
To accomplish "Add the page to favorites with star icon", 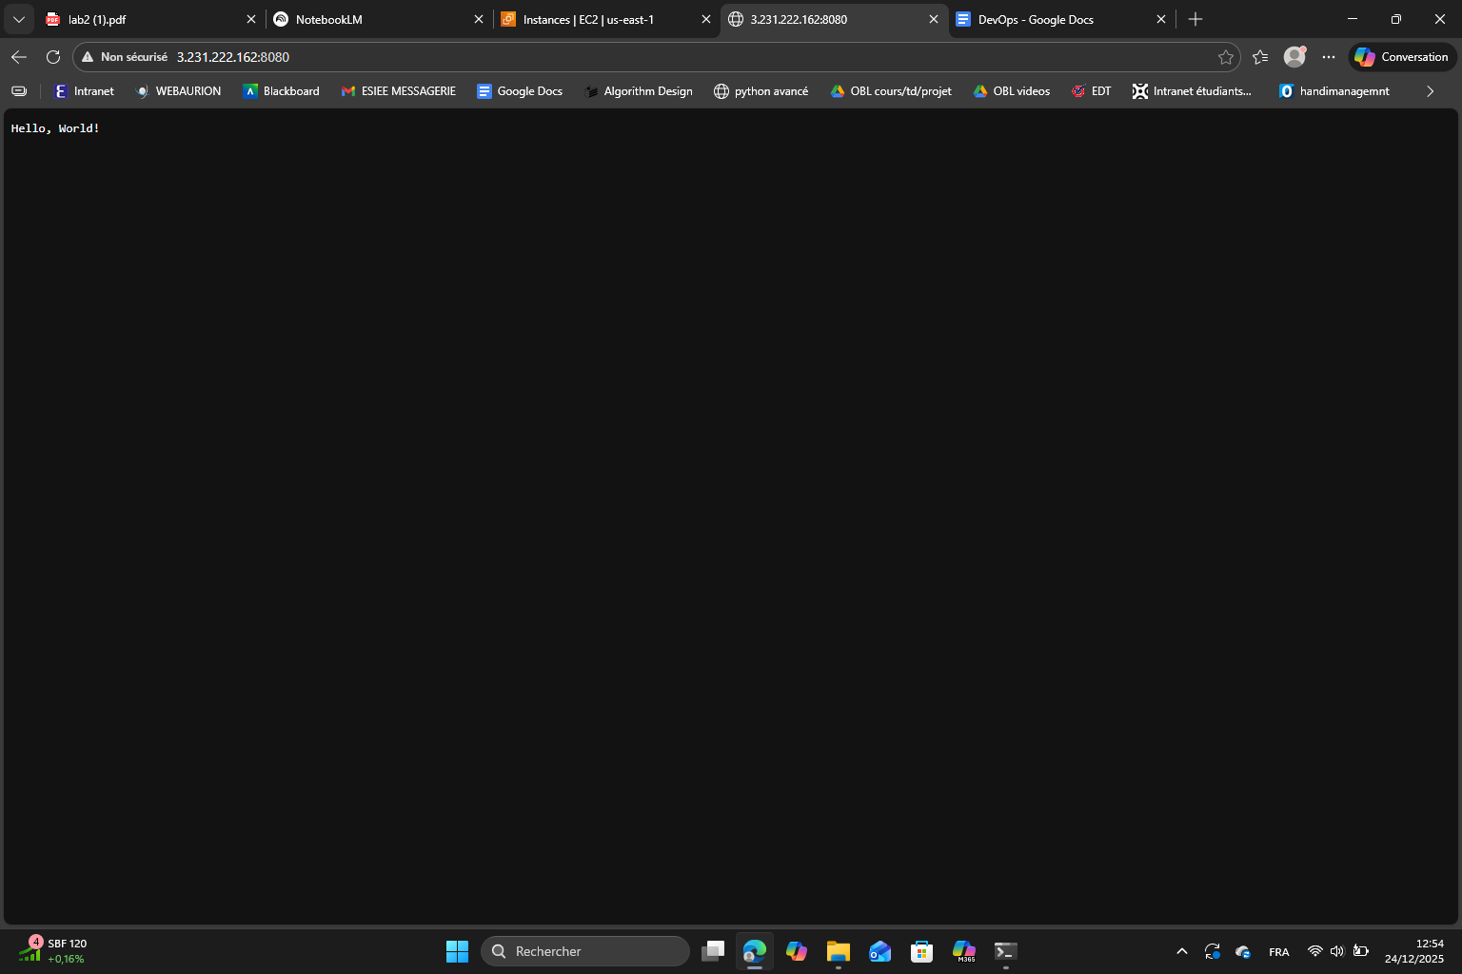I will click(1226, 56).
